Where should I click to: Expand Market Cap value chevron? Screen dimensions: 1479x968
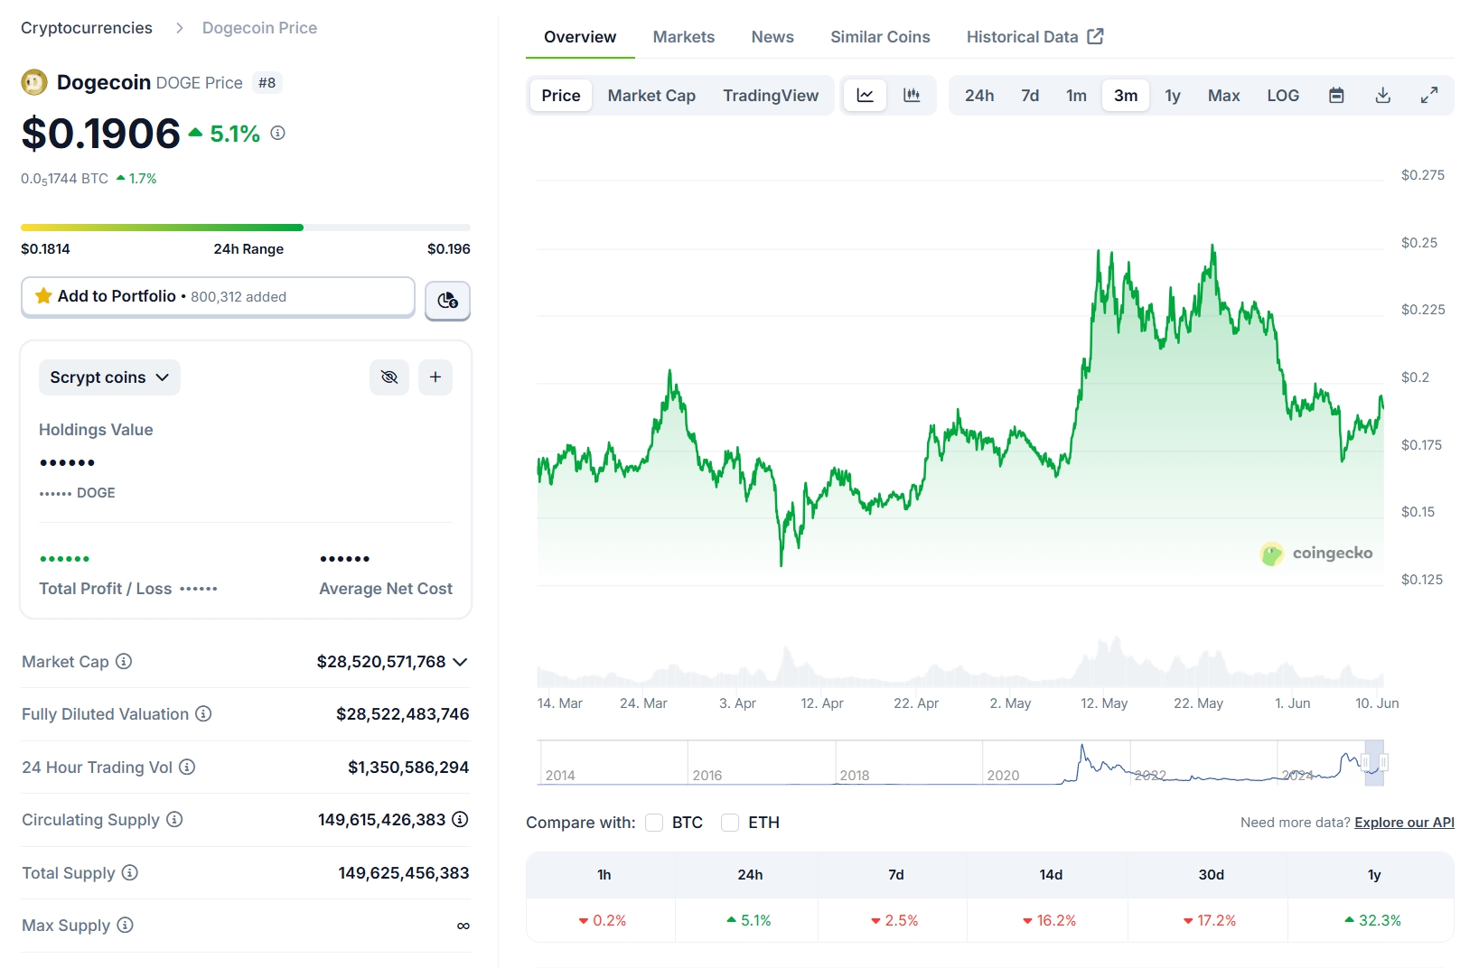click(460, 662)
